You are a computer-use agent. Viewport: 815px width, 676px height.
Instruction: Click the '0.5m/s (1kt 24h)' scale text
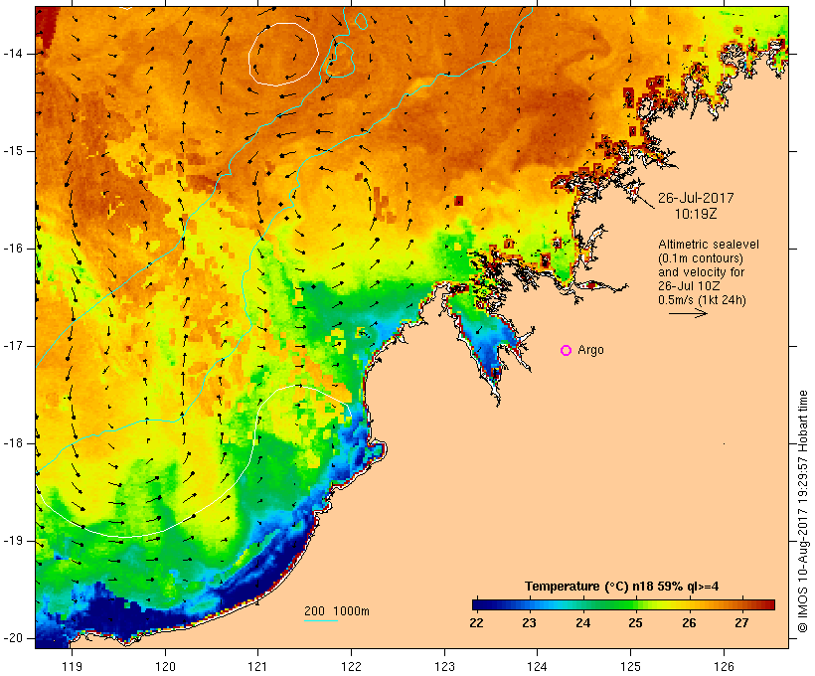[x=702, y=300]
